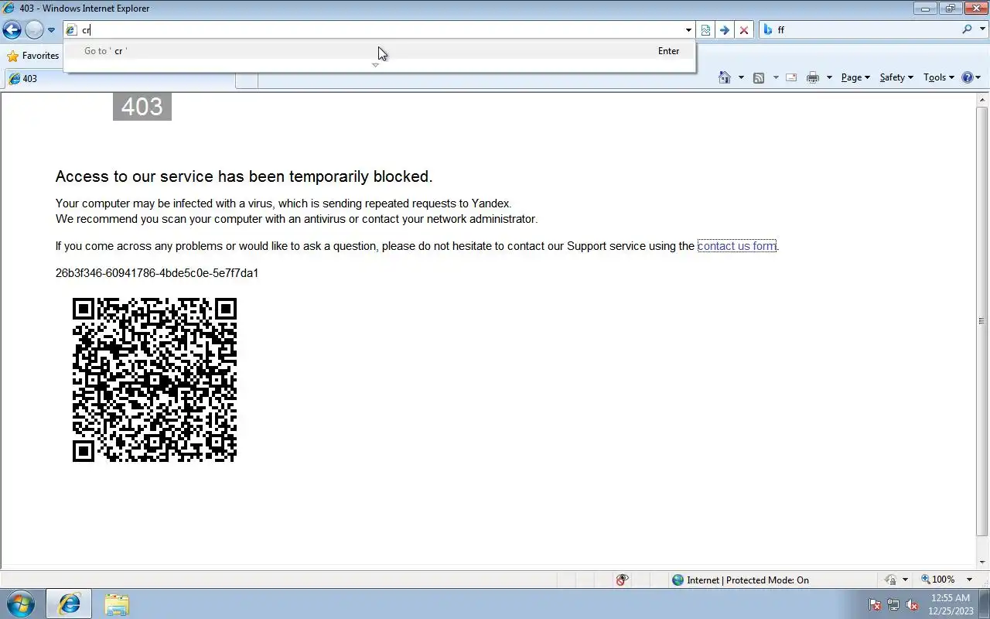
Task: Click the Compatibility View icon
Action: pyautogui.click(x=705, y=30)
